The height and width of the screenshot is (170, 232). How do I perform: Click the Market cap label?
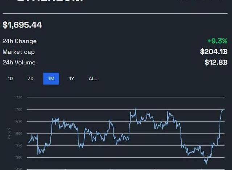(18, 52)
